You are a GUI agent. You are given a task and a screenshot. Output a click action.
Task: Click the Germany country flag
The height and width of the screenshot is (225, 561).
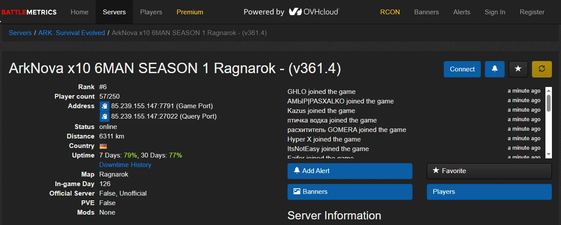pos(103,146)
